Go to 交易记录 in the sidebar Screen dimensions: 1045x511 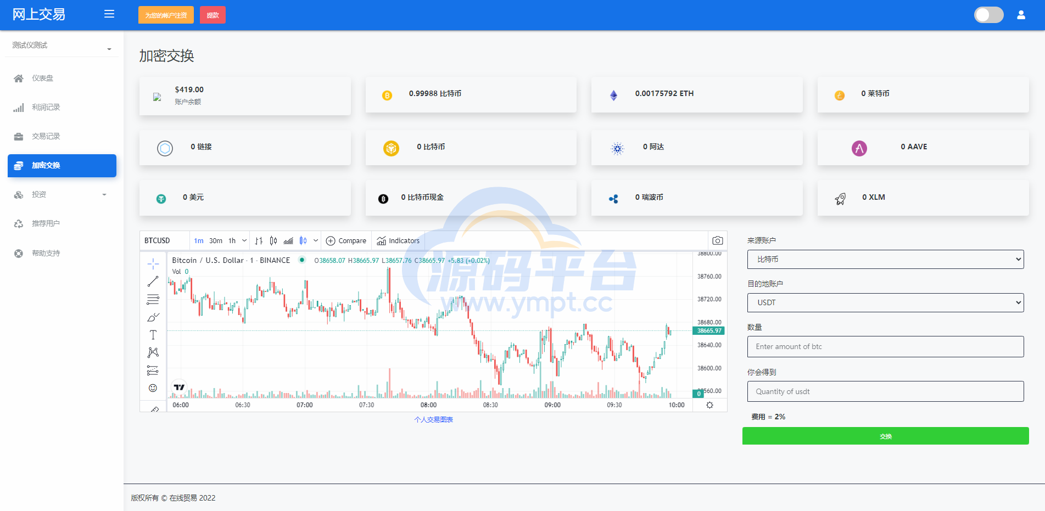click(x=46, y=136)
